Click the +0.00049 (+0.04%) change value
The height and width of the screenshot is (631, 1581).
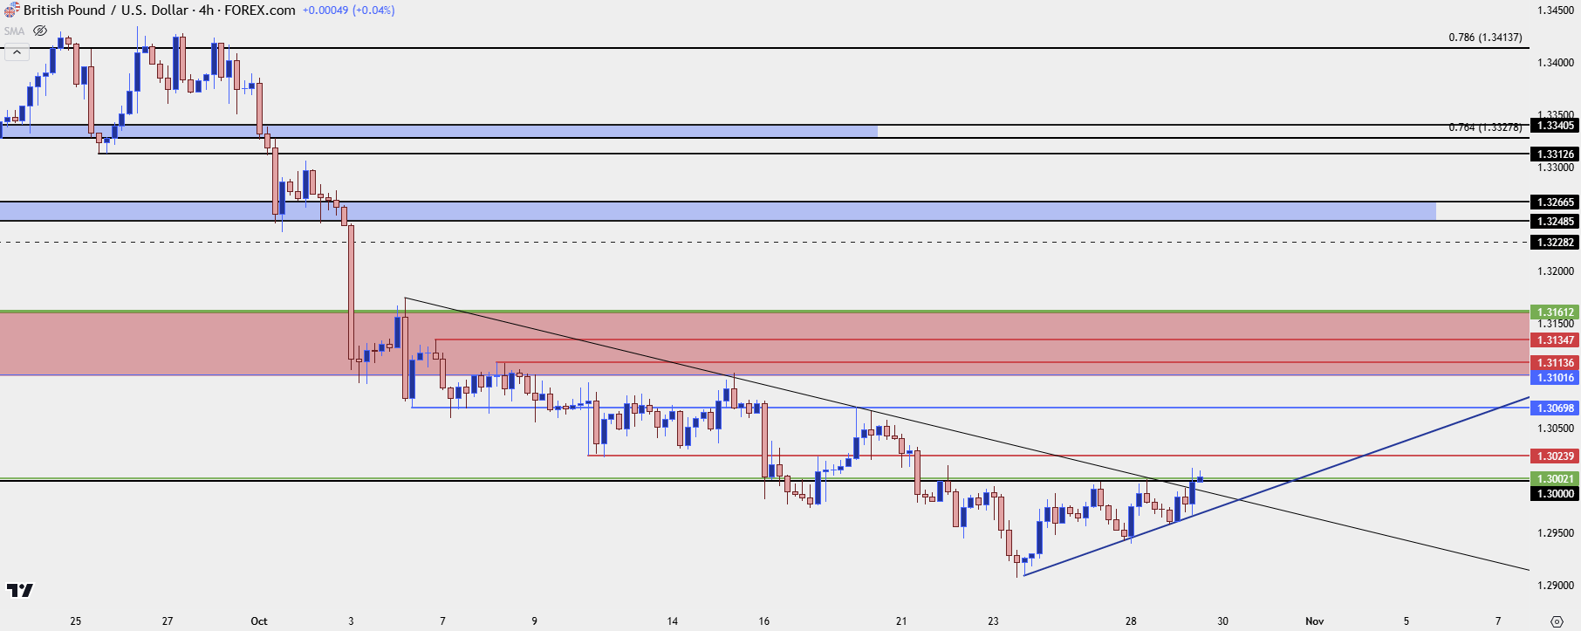[x=348, y=10]
